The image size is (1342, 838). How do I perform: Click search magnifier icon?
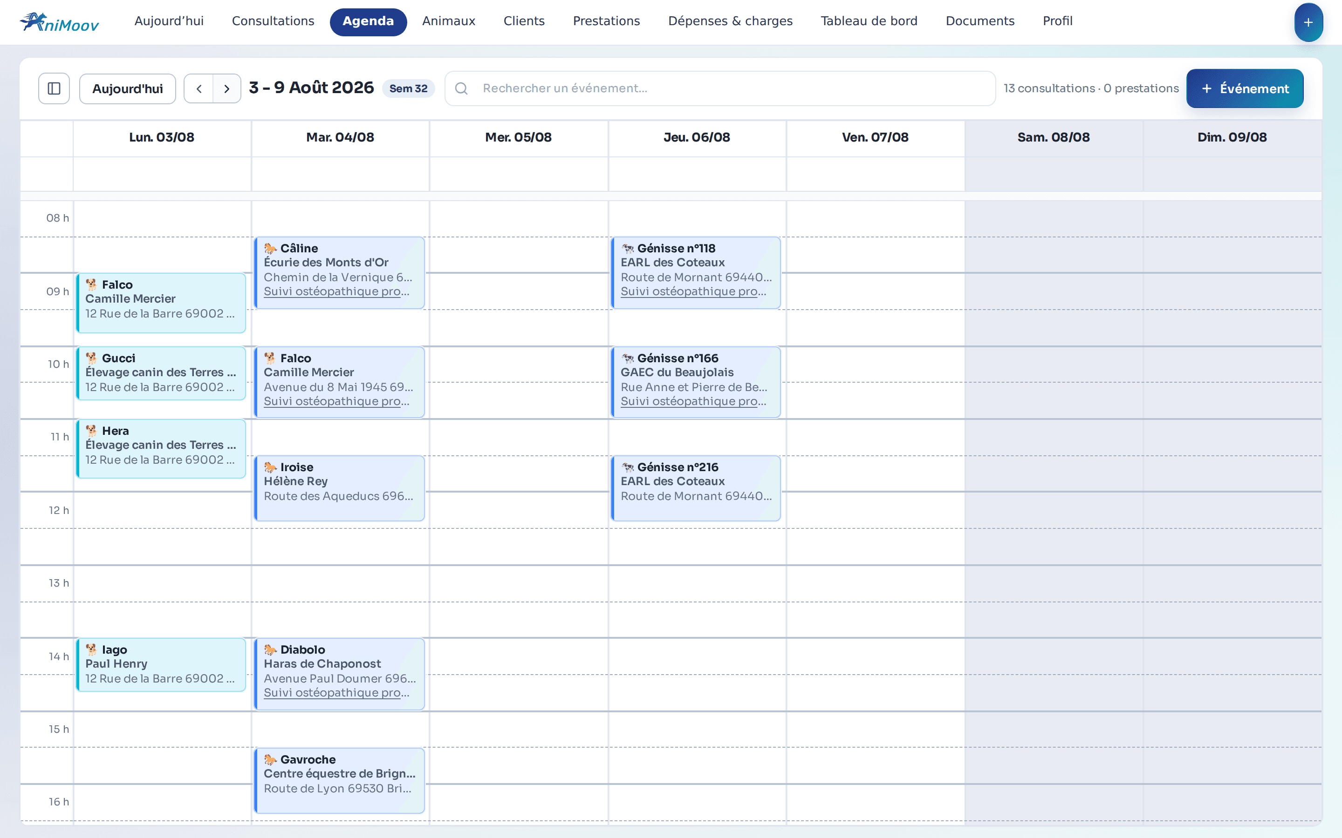tap(461, 88)
